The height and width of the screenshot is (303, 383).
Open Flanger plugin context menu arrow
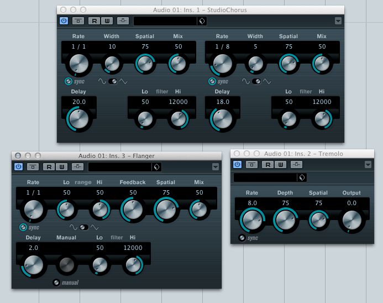pyautogui.click(x=215, y=166)
